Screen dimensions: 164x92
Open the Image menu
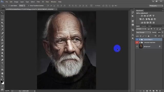pyautogui.click(x=16, y=2)
